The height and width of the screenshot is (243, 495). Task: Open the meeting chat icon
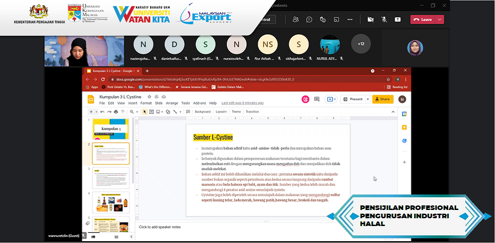tap(309, 19)
